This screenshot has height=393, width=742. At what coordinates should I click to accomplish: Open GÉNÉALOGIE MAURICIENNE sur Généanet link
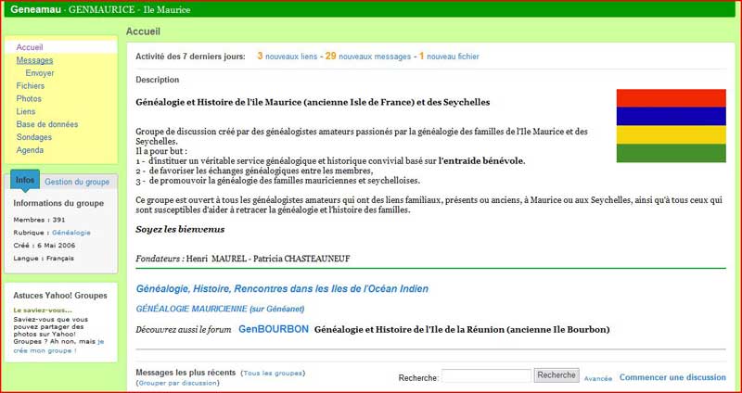pyautogui.click(x=220, y=309)
